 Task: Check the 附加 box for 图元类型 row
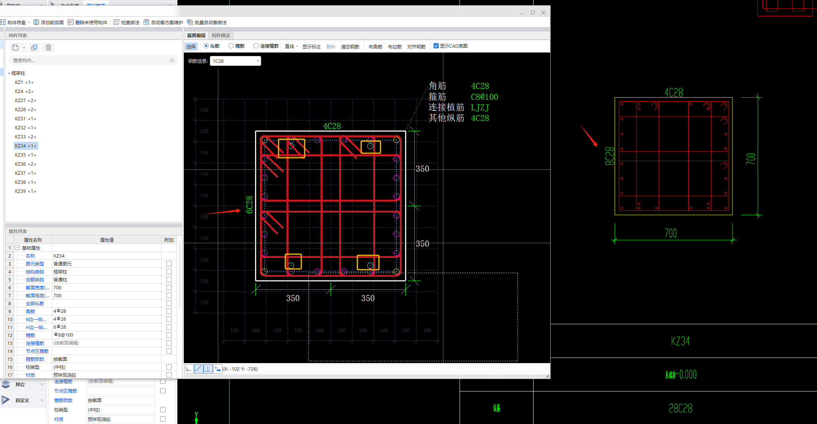(x=169, y=264)
